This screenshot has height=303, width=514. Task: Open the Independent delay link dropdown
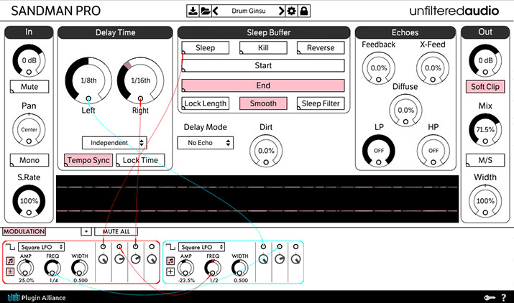pyautogui.click(x=114, y=143)
